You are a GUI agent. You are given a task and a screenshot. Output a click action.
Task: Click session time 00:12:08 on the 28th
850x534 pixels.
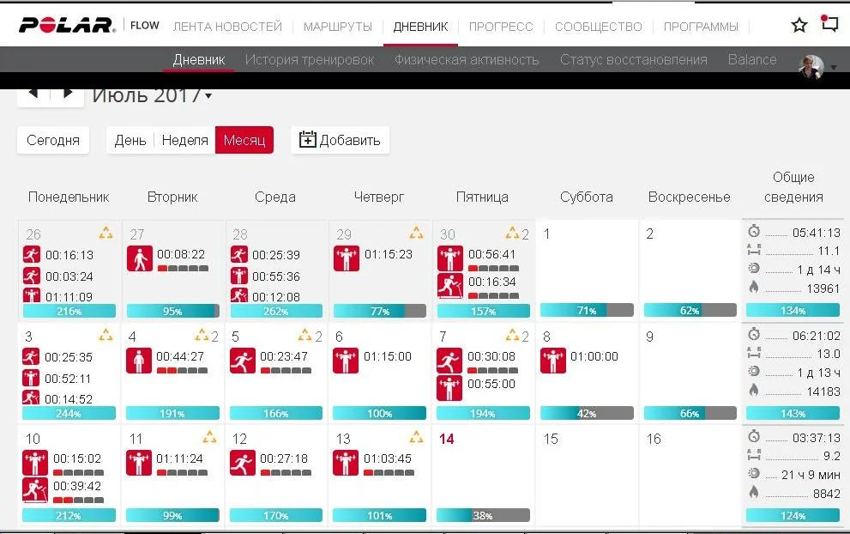[276, 297]
